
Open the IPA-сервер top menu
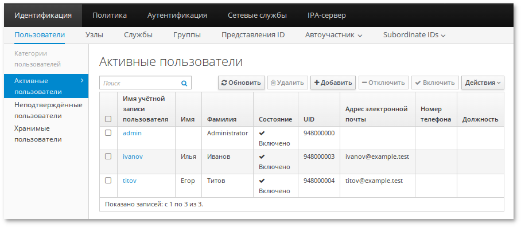pyautogui.click(x=326, y=15)
